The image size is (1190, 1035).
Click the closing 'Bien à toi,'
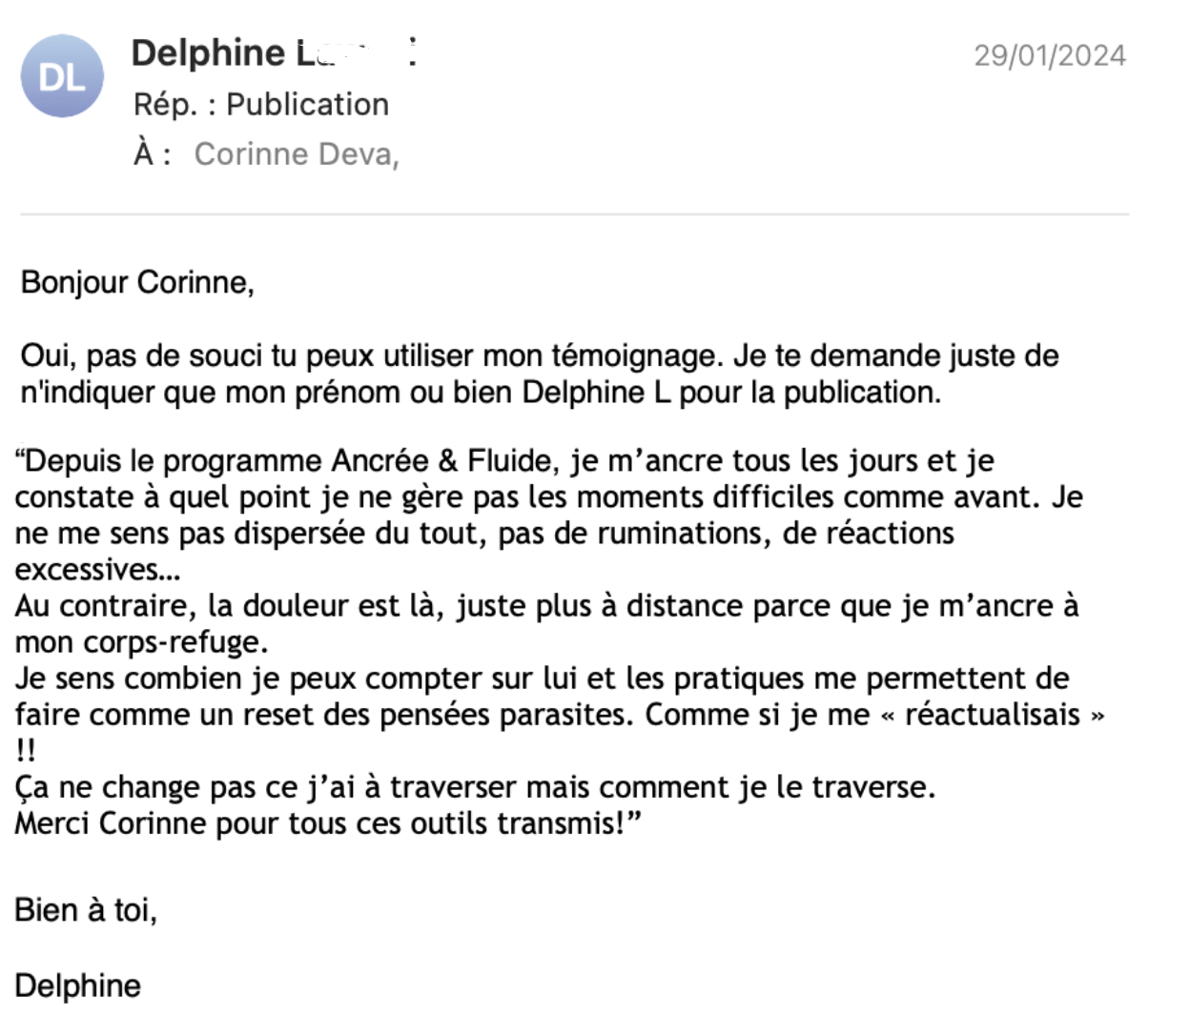[86, 910]
